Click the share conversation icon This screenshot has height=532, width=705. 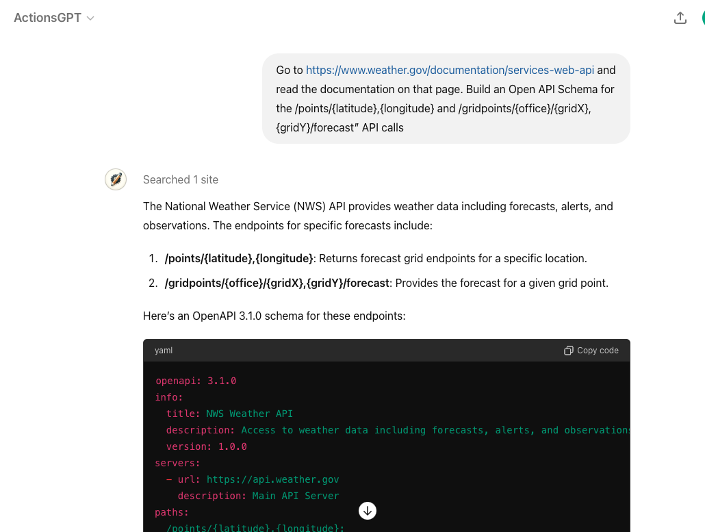tap(680, 18)
